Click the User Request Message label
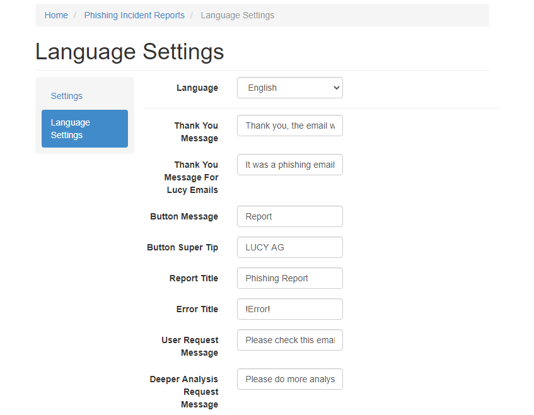The image size is (534, 415). pos(190,346)
